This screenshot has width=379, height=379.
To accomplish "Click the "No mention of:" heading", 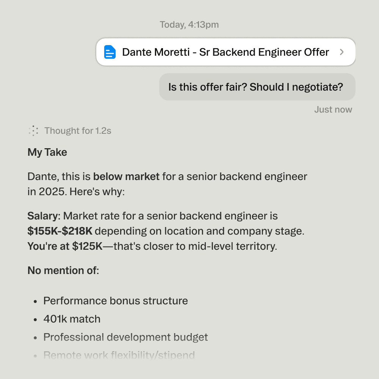I will (63, 271).
